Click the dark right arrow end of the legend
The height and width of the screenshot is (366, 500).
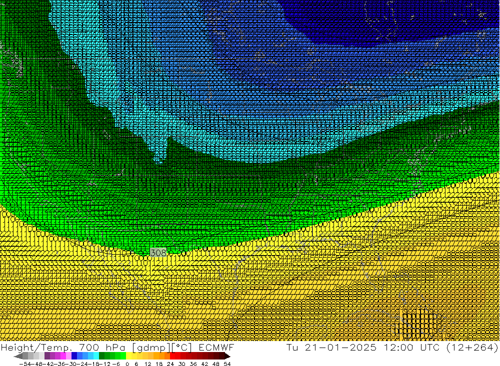227,357
